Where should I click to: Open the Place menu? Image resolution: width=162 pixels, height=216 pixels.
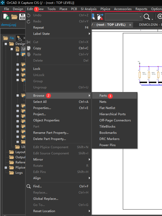pos(63,9)
